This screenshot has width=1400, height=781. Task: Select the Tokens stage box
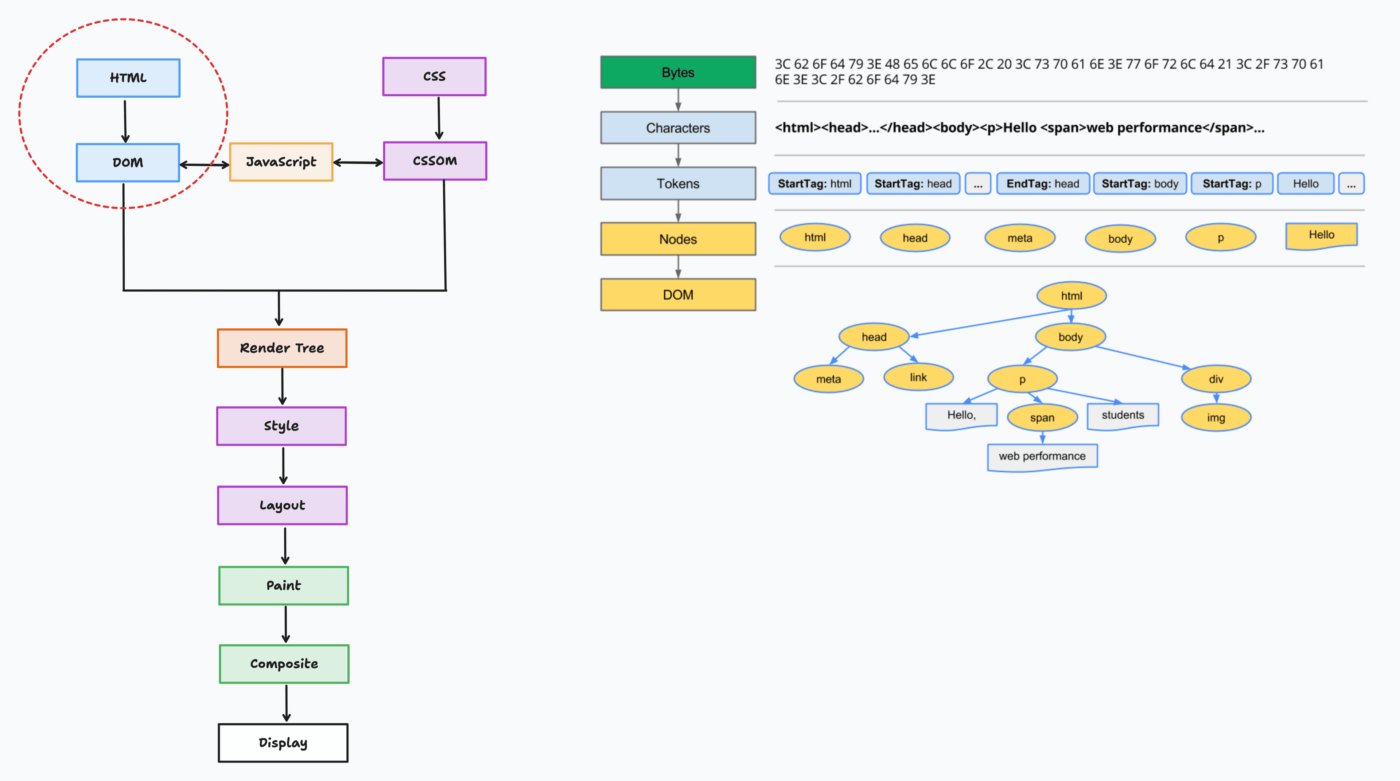pyautogui.click(x=678, y=184)
